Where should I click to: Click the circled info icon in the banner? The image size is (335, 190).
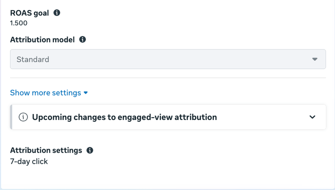click(23, 117)
